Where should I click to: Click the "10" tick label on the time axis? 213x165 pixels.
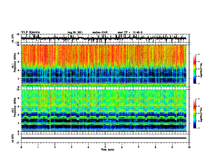pyautogui.click(x=189, y=147)
